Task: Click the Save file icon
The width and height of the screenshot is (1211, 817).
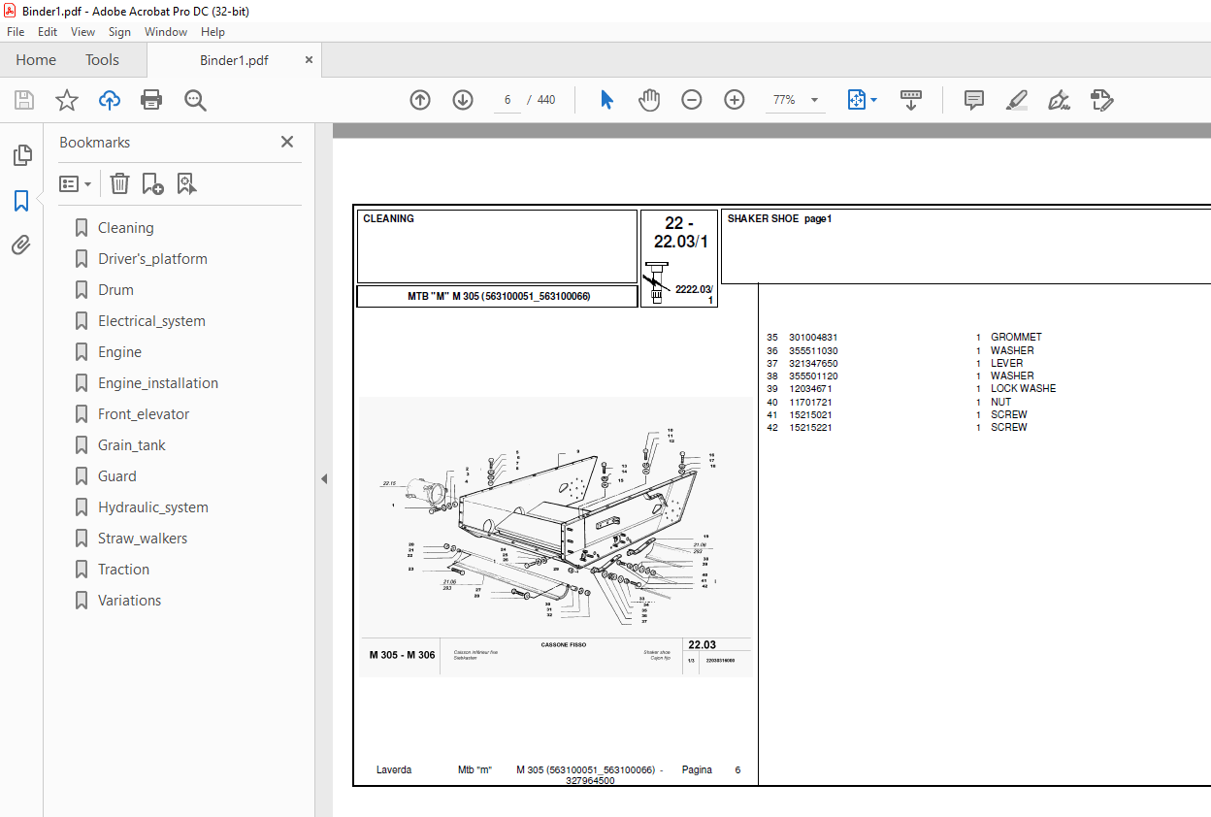Action: (24, 100)
